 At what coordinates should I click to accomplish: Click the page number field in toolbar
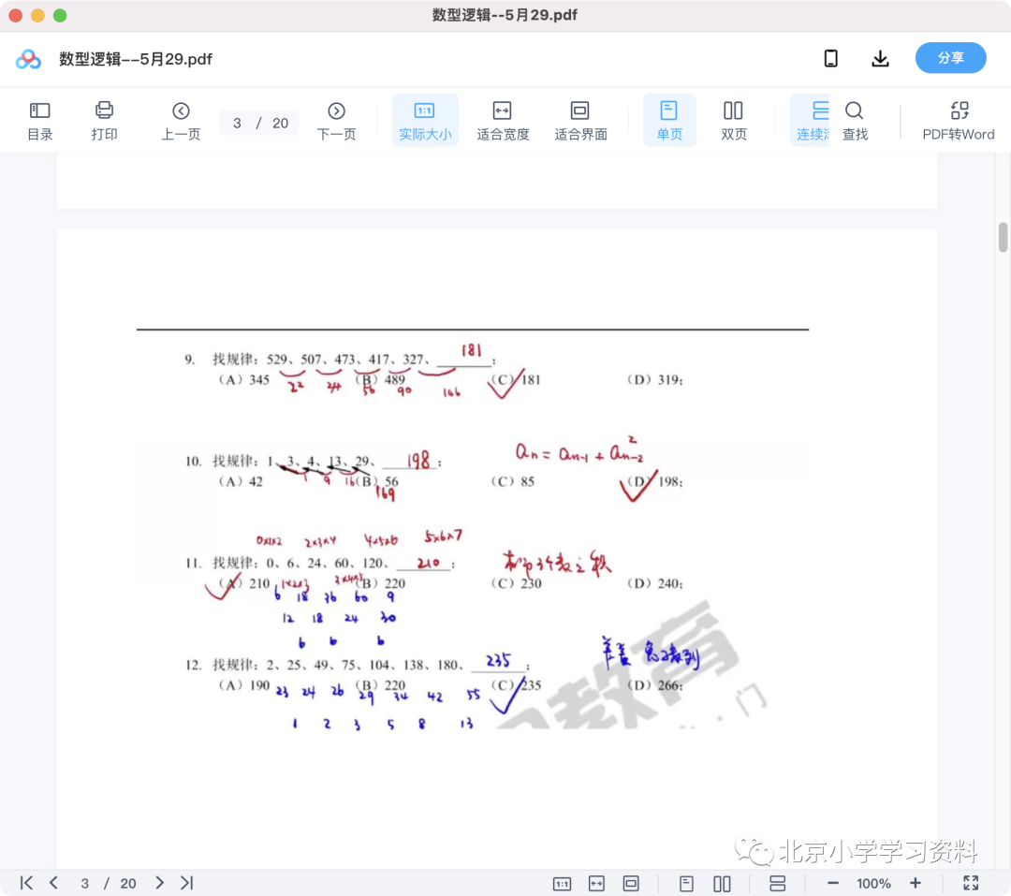point(237,124)
